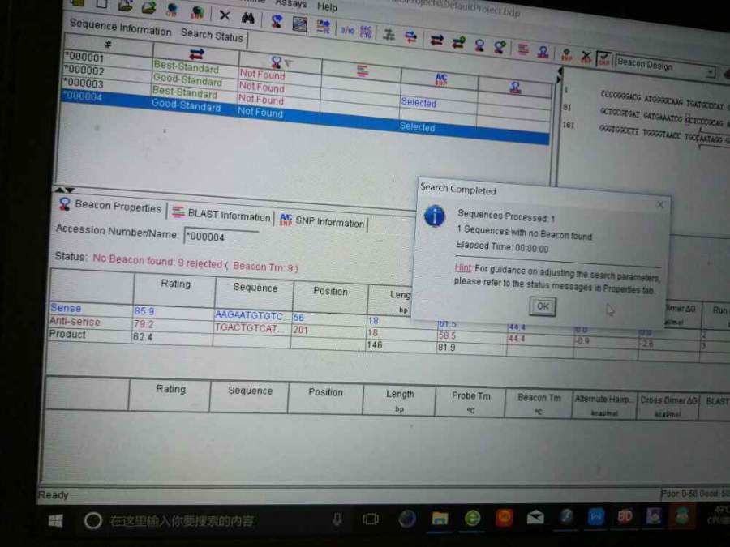
Task: Click the multiplex beacon toolbar icon
Action: coord(543,51)
